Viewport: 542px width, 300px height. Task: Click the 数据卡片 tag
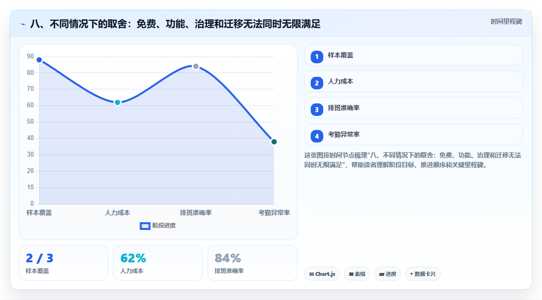pyautogui.click(x=423, y=274)
